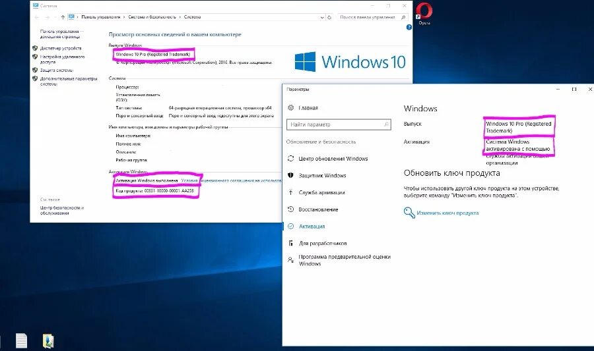Open 'Диспетчер устройств' in the sidebar
Screen dimensions: 594x351
pyautogui.click(x=61, y=48)
